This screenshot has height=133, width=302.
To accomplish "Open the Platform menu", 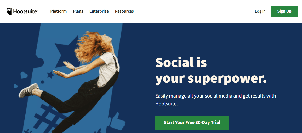I will [59, 11].
